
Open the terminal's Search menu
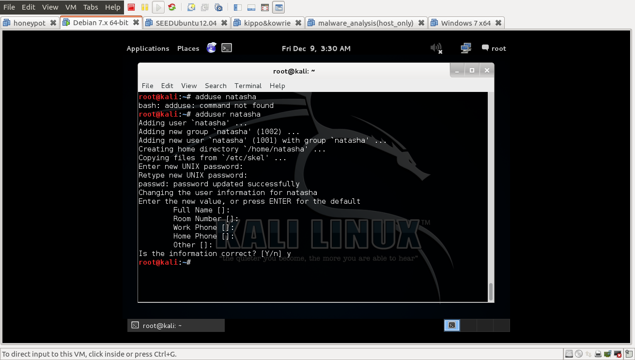(216, 86)
